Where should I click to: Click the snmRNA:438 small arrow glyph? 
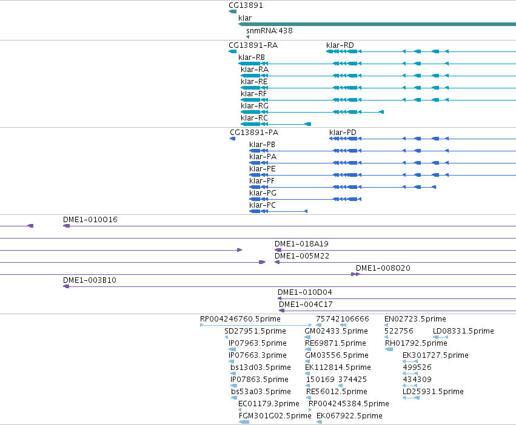click(248, 37)
